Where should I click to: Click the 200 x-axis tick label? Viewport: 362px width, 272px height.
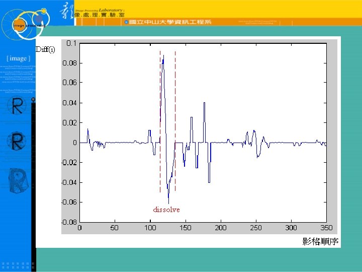221,228
